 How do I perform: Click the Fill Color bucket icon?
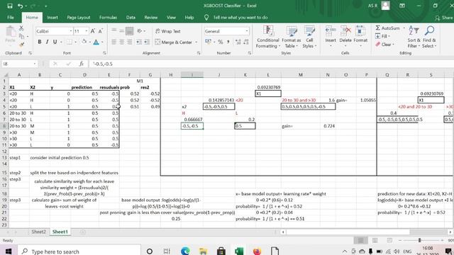[x=84, y=42]
